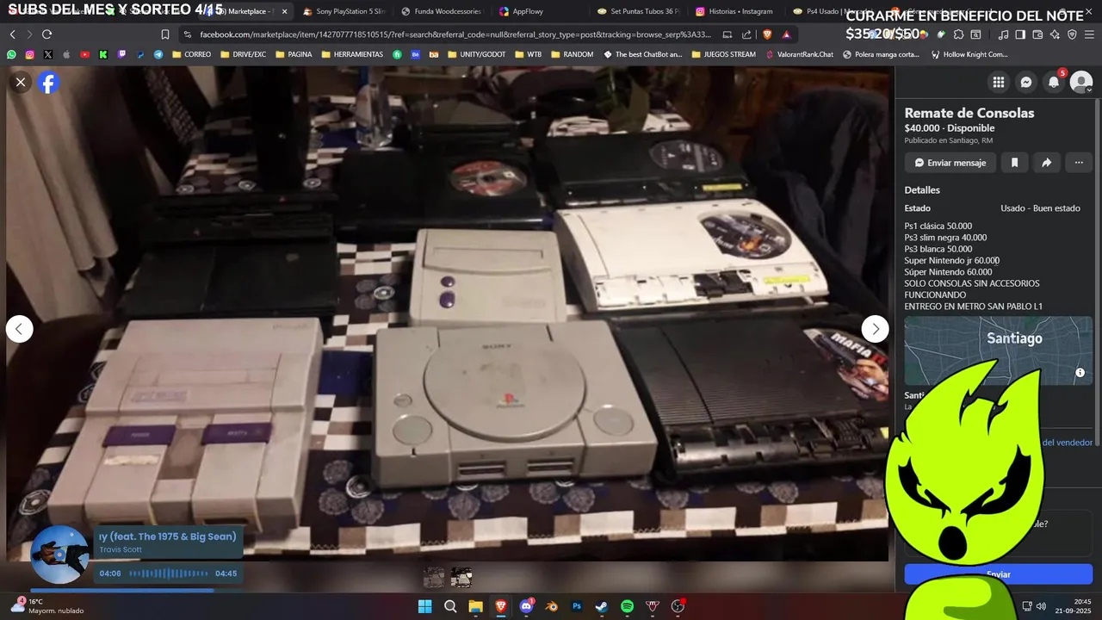
Task: Show the previous listing photo
Action: coord(19,329)
